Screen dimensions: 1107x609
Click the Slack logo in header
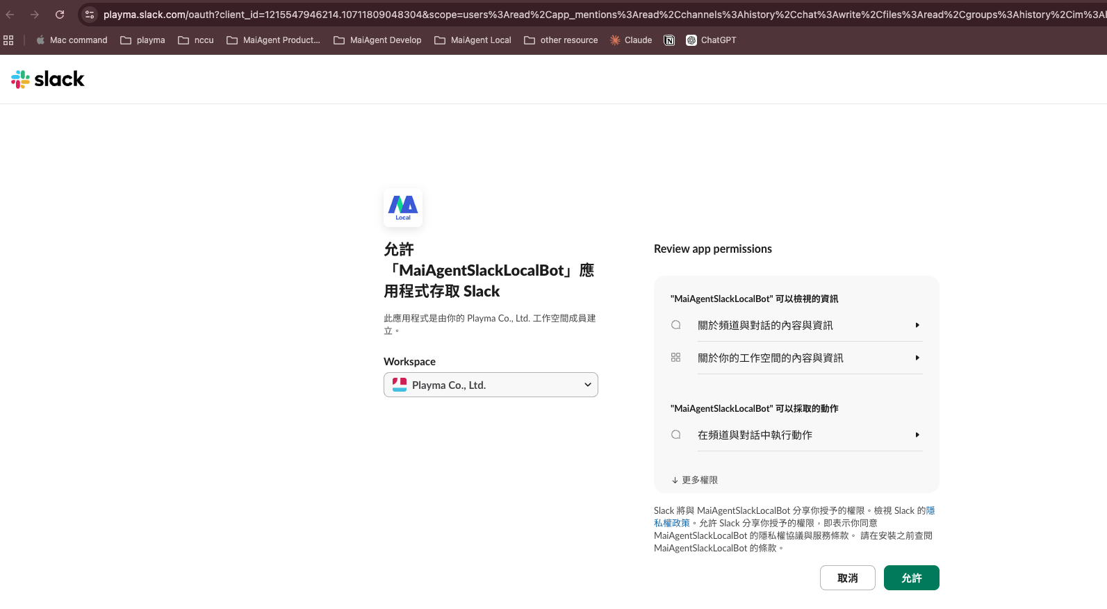[47, 79]
